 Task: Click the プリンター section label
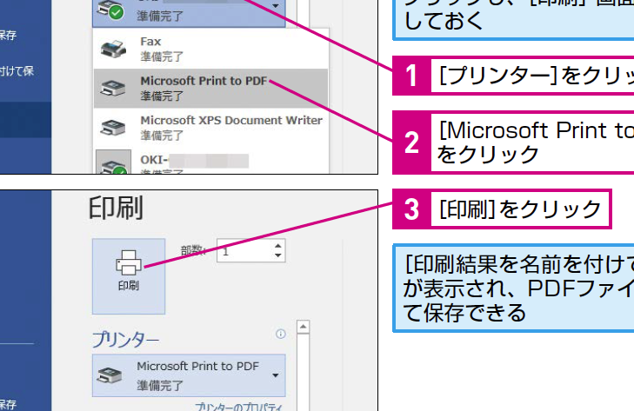coord(126,340)
